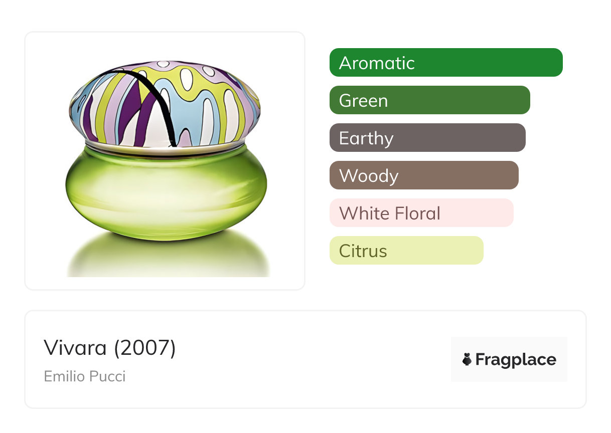Image resolution: width=611 pixels, height=433 pixels.
Task: Click the Woody label text
Action: (369, 176)
